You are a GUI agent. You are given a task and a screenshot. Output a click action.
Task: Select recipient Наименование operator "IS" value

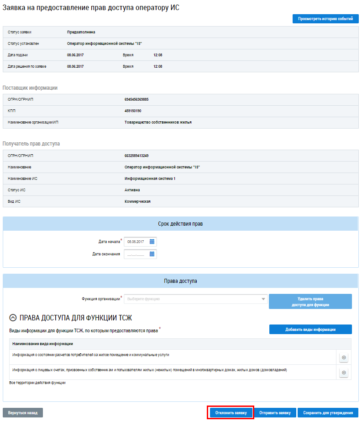162,167
